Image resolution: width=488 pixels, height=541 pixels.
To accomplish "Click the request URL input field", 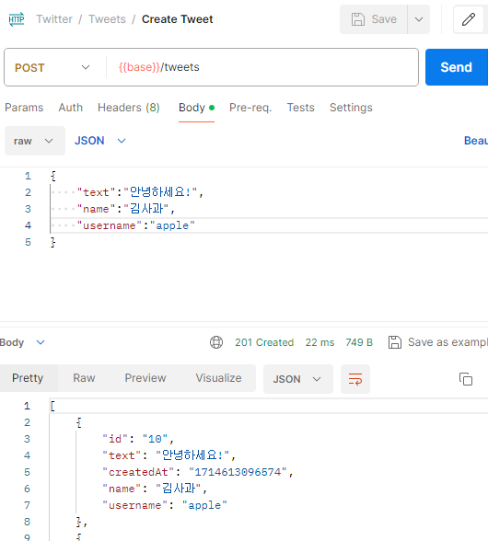I will point(262,67).
